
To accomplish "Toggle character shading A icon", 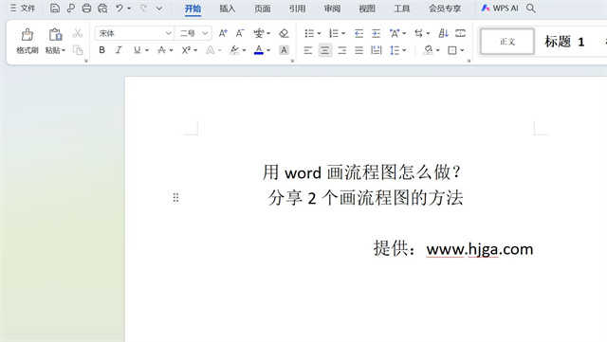I will (284, 50).
